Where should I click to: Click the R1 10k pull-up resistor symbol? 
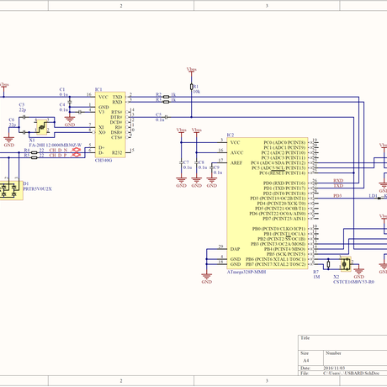click(192, 87)
